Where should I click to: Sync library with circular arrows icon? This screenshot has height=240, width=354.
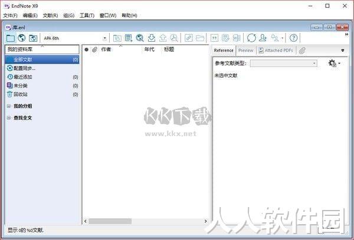[251, 38]
